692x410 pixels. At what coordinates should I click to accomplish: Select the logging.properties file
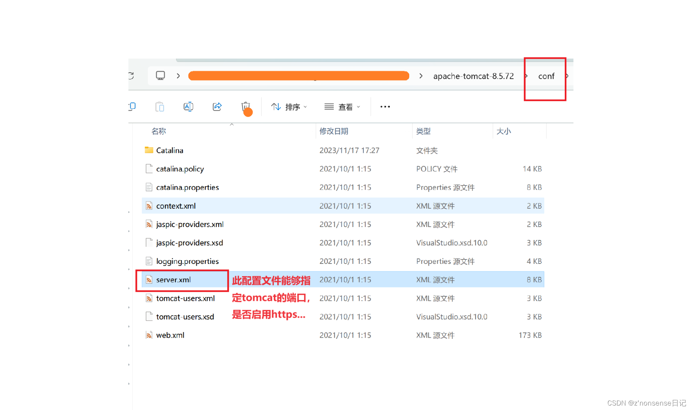click(x=343, y=261)
